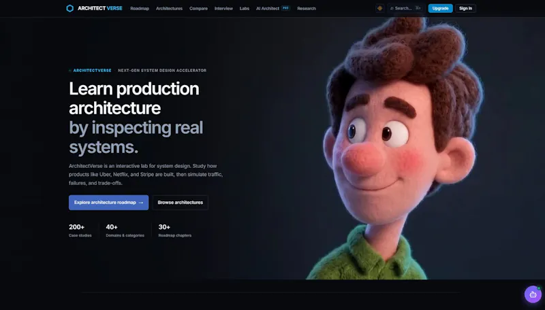The image size is (545, 310).
Task: Click "Next-Gen System Design Accelerator" text
Action: (x=162, y=71)
